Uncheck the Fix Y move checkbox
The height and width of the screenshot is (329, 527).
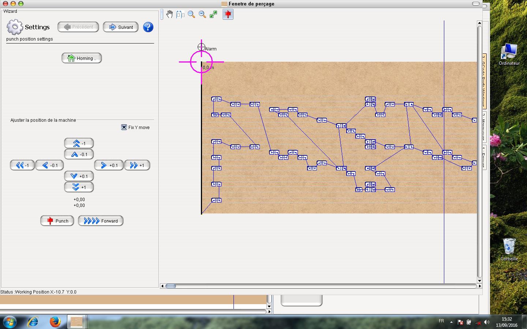pos(124,127)
